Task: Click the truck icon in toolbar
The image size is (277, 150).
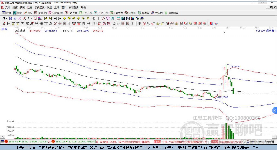Action: pyautogui.click(x=142, y=18)
